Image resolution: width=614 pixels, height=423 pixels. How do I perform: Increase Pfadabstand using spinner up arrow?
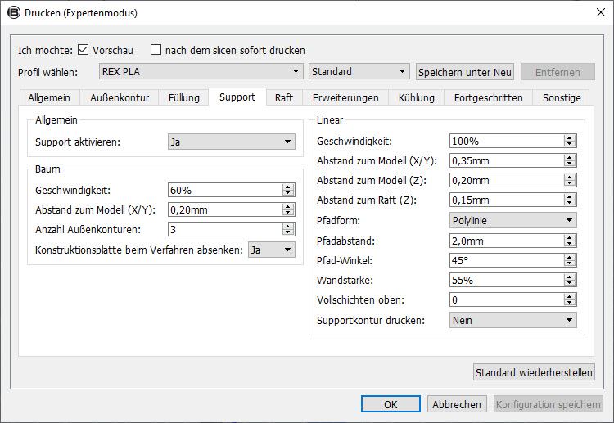(x=570, y=237)
